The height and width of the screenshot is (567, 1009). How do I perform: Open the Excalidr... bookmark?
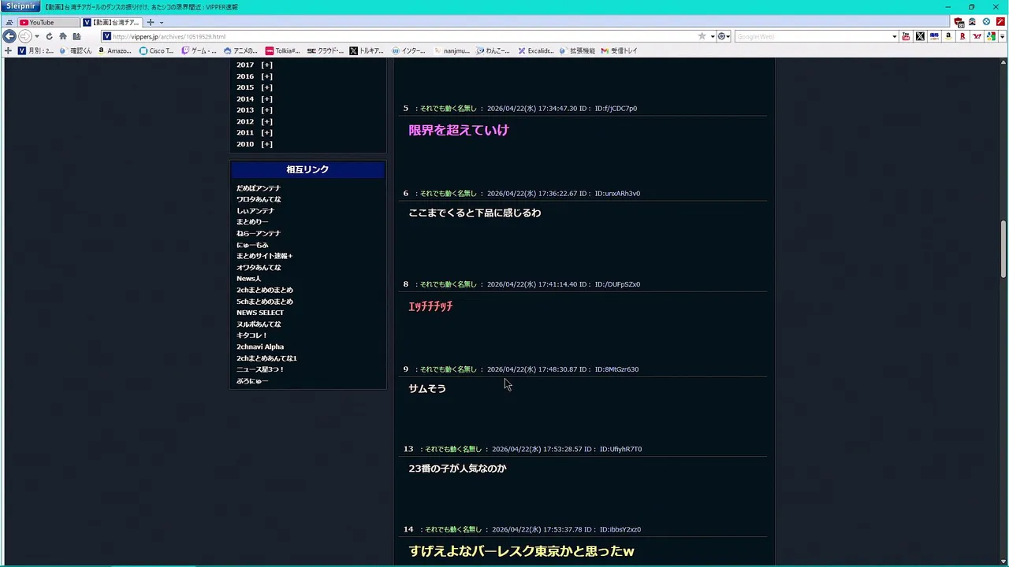[x=536, y=50]
